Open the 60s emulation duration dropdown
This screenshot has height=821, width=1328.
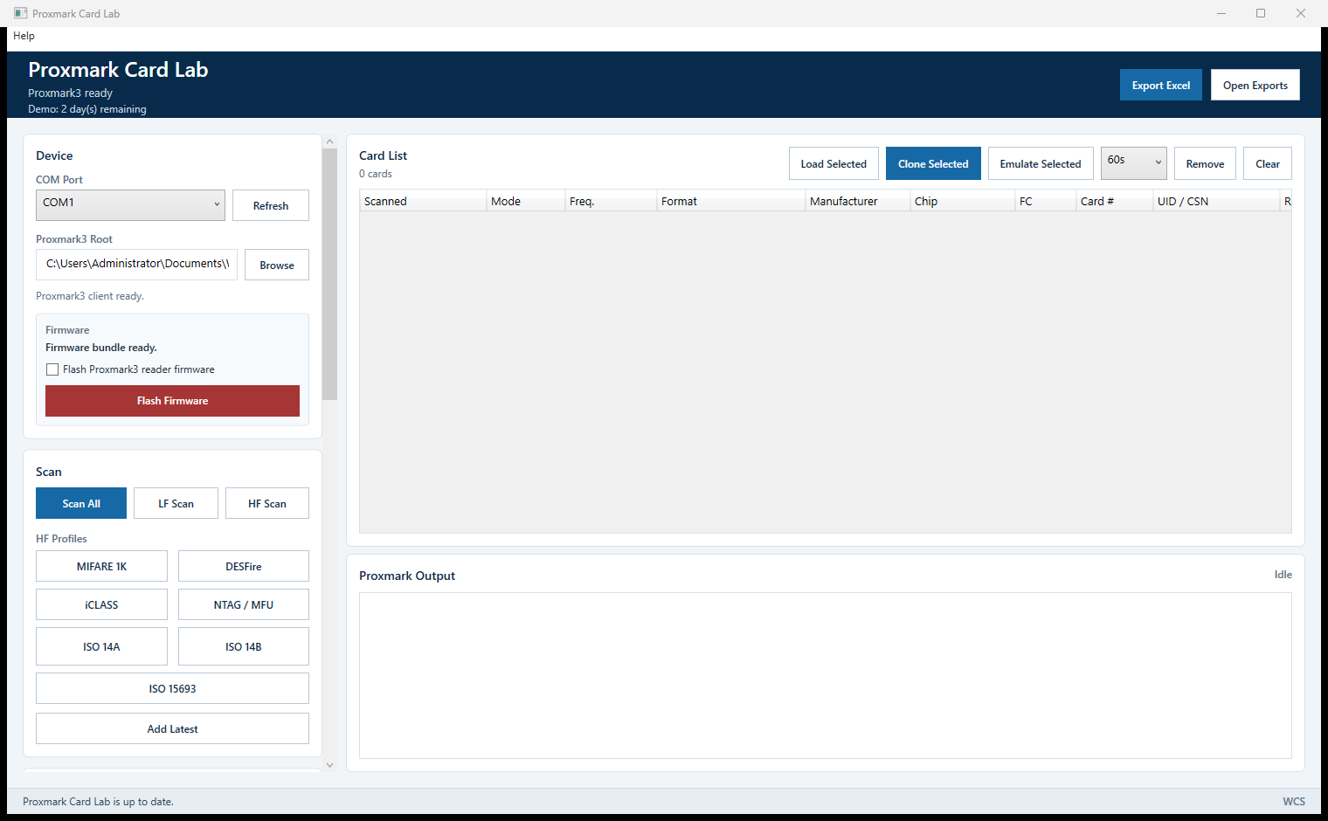(1134, 163)
